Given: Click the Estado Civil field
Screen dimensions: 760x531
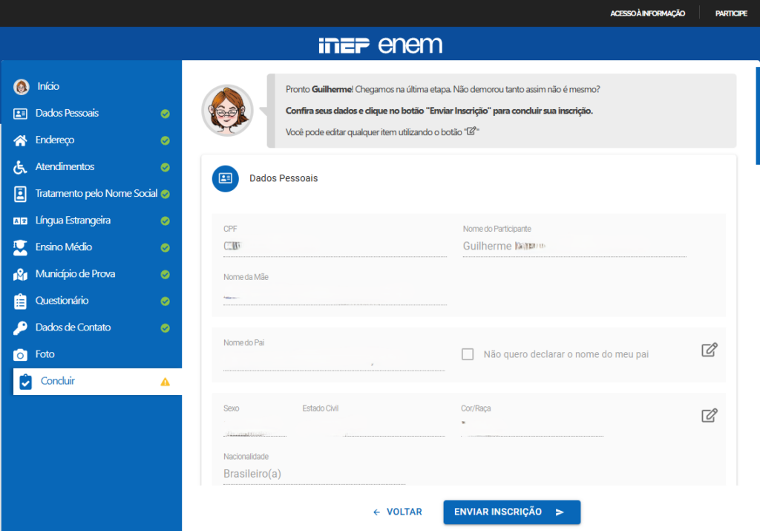Looking at the screenshot, I should 374,428.
